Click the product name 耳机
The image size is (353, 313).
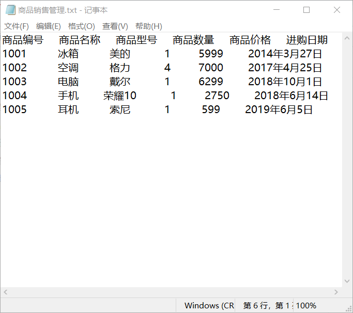pyautogui.click(x=68, y=109)
